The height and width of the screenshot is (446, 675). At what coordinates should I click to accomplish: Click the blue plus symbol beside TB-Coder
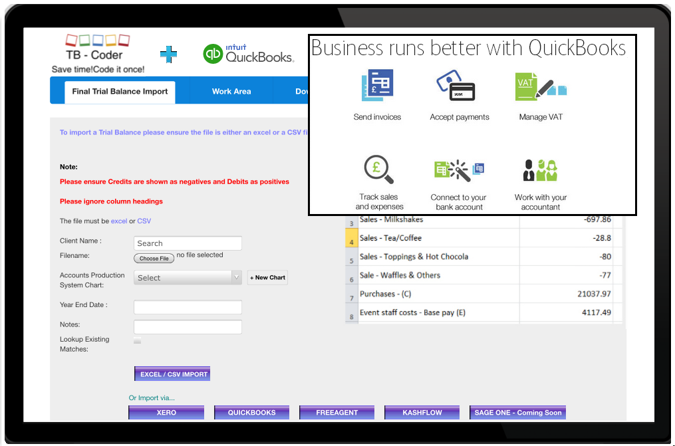tap(168, 53)
